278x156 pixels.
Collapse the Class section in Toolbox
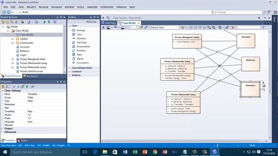(69, 26)
